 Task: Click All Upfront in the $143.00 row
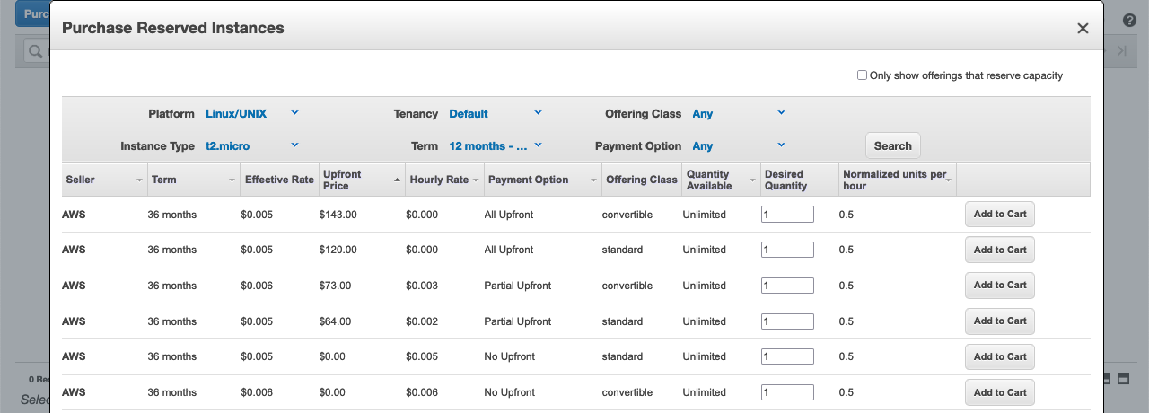tap(509, 215)
